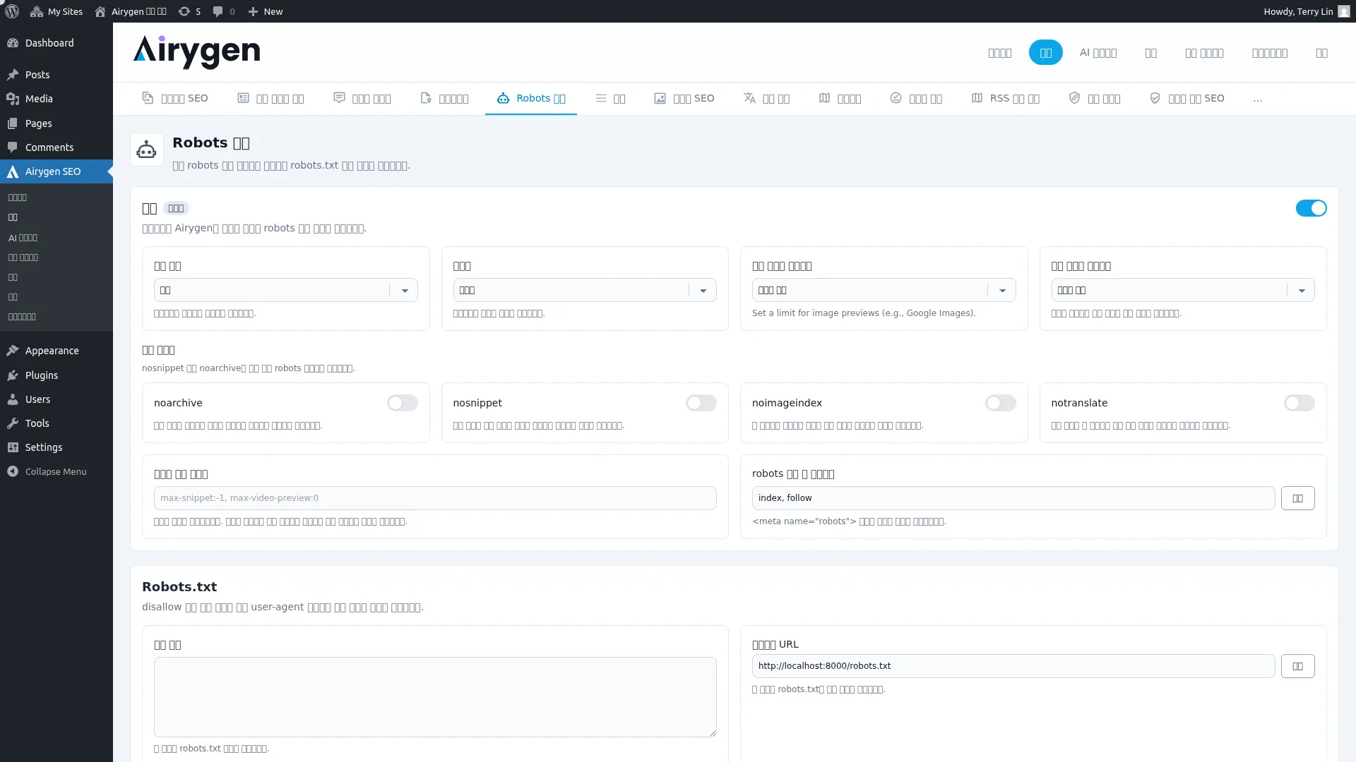This screenshot has width=1356, height=762.
Task: Click the 'Set a limit for image previews' hint
Action: (x=864, y=313)
